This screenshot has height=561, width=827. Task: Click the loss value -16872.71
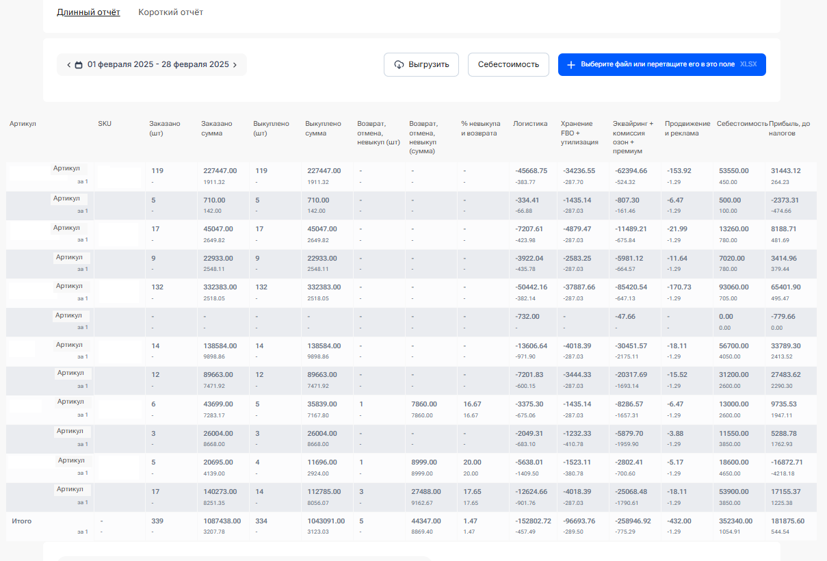coord(786,462)
